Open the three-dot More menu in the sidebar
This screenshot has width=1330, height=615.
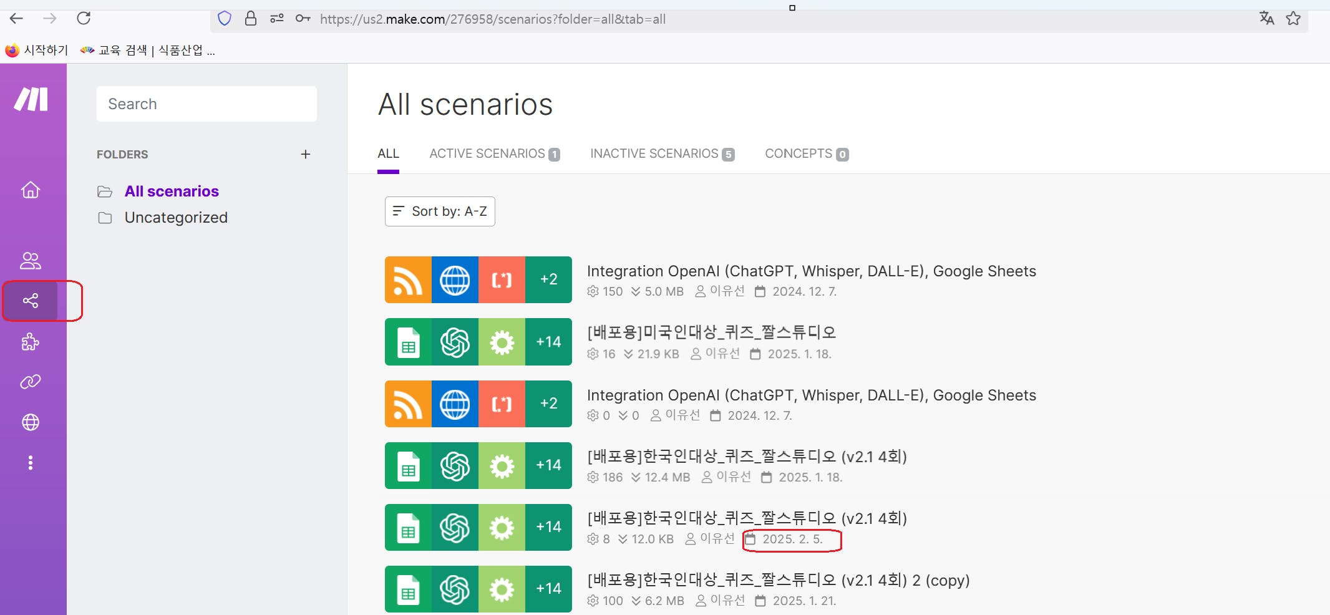31,463
